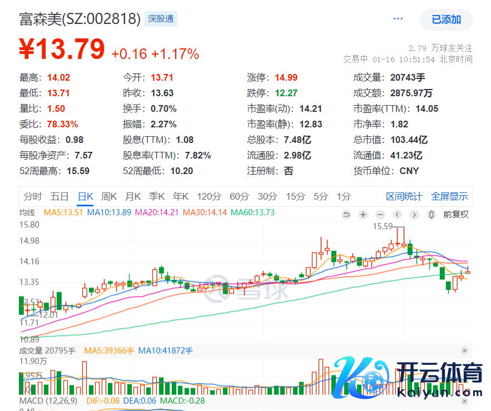The image size is (491, 411).
Task: Zoom out chart with minus icon
Action: point(380,214)
